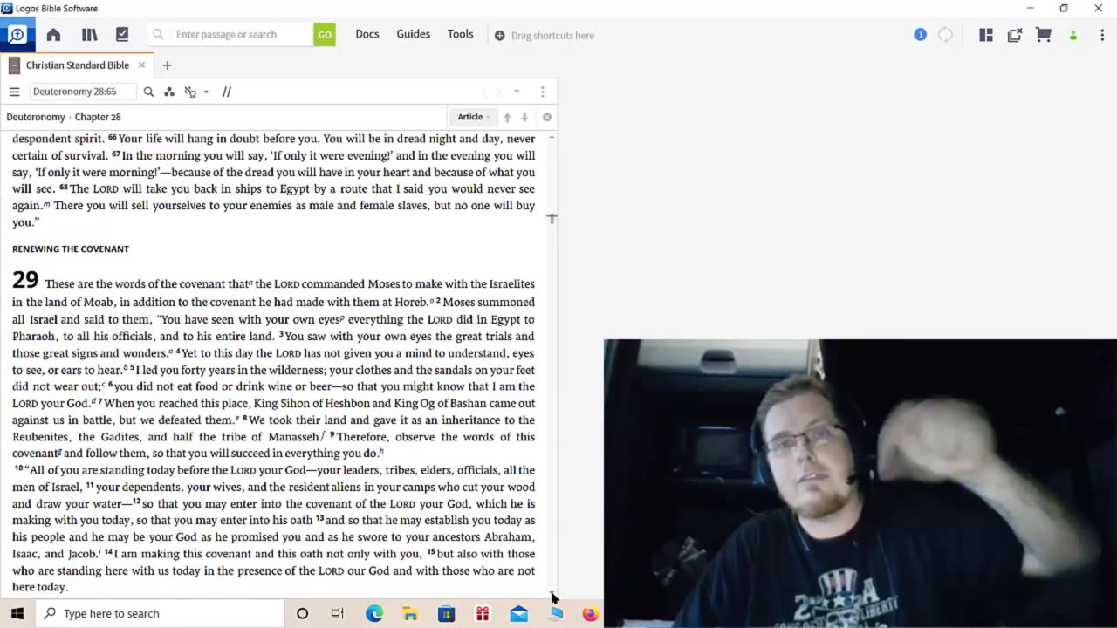
Task: Open the Layouts panel icon
Action: tap(986, 35)
